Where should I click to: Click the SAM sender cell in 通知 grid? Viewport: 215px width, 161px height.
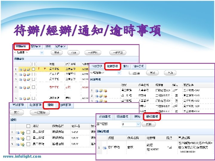coord(75,132)
